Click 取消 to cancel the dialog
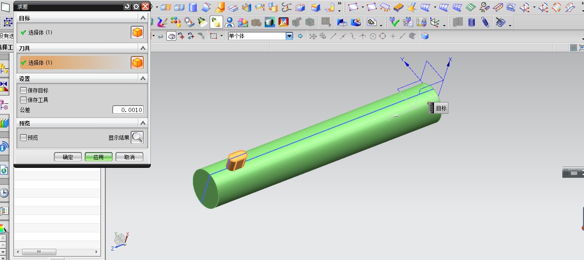 (x=130, y=157)
